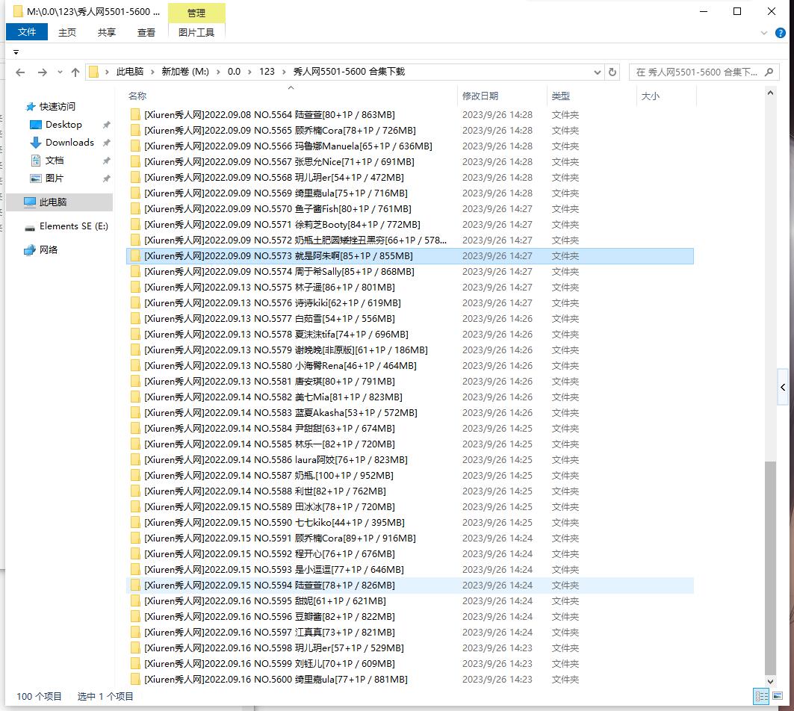Click the NO.5568 row modified date
The image size is (794, 711).
(x=497, y=177)
